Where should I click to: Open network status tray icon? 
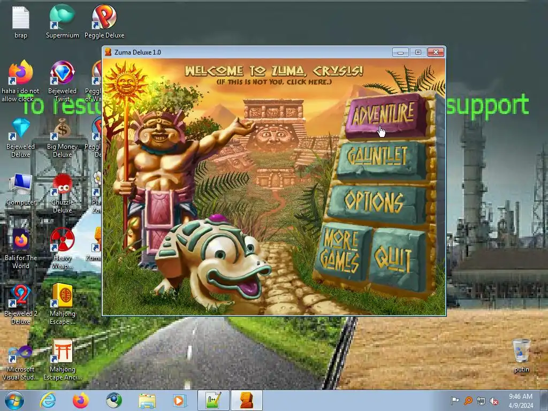(x=481, y=401)
